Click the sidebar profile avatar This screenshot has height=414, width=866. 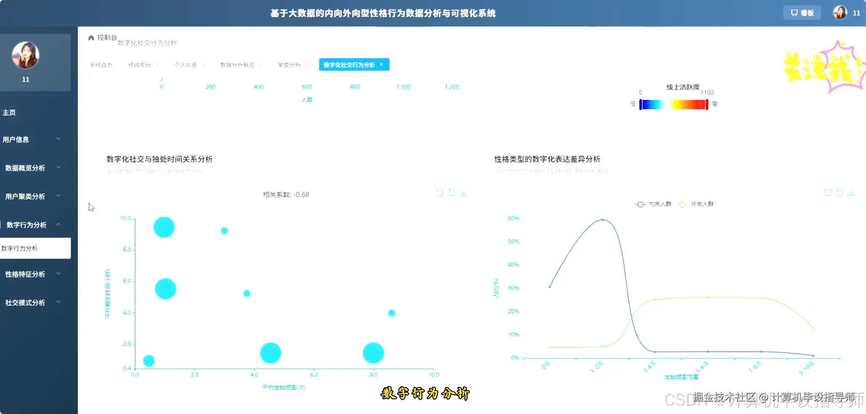pyautogui.click(x=26, y=55)
